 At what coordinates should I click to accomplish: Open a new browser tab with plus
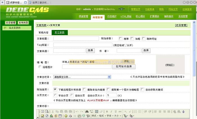[2, 2]
